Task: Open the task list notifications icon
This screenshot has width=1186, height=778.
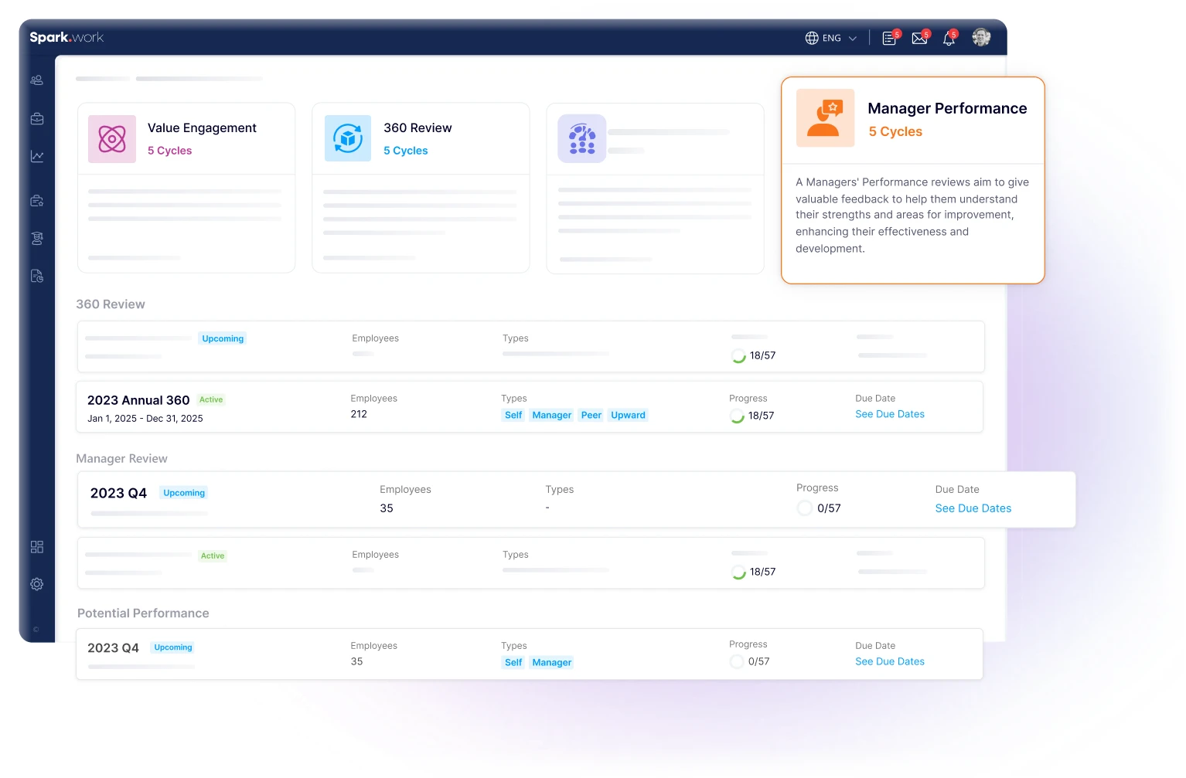Action: pyautogui.click(x=890, y=38)
